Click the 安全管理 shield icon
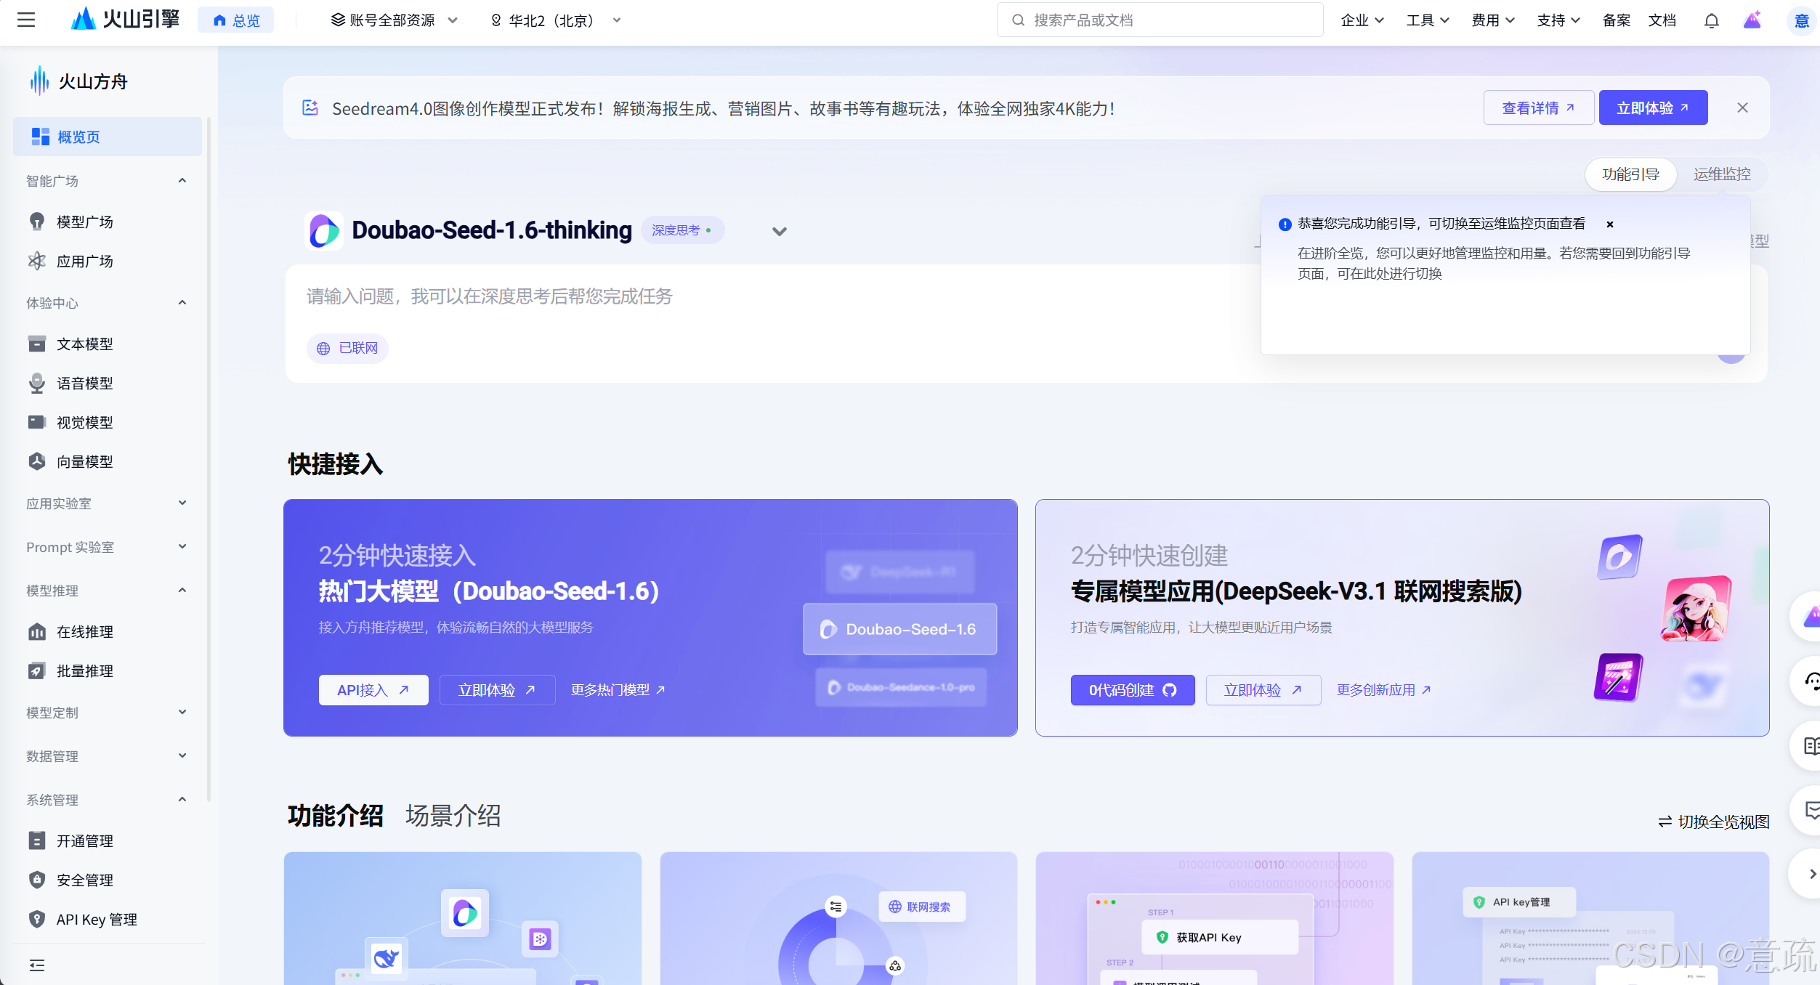 (x=36, y=880)
